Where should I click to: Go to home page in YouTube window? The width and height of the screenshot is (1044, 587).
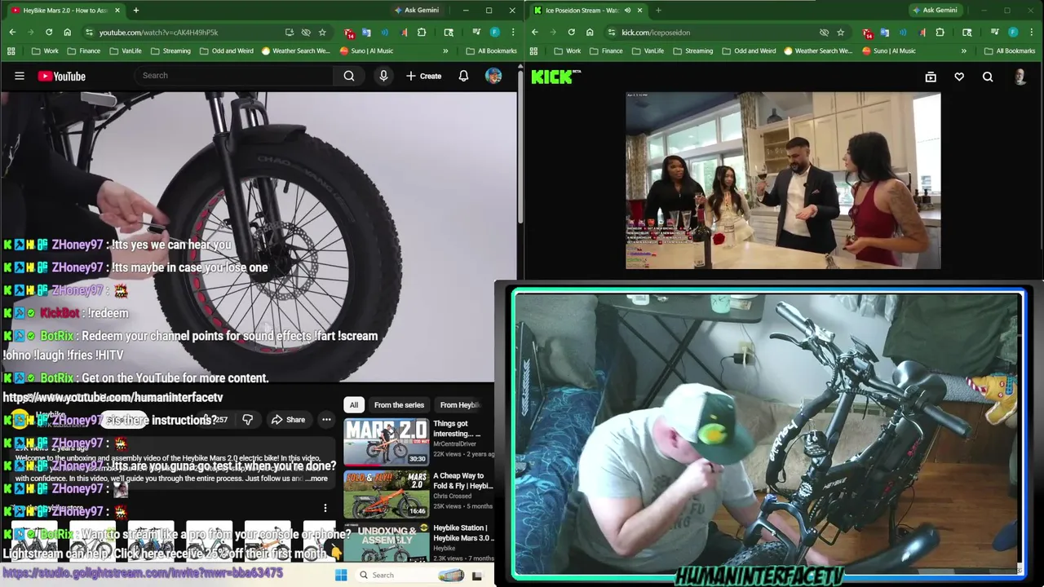click(x=67, y=32)
